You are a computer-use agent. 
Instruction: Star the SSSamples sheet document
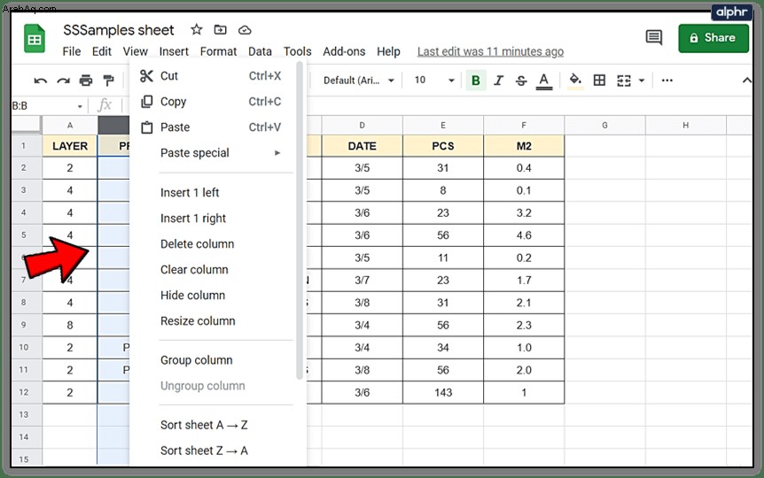point(197,30)
